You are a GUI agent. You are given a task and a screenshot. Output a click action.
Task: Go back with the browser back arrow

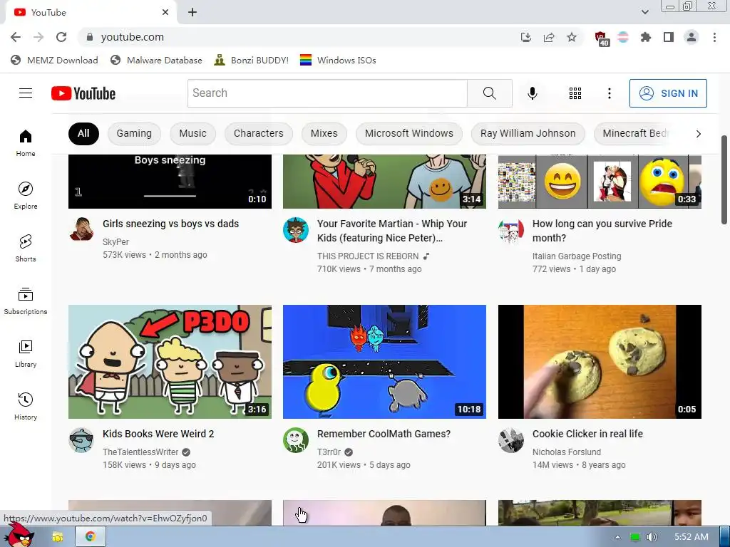[x=16, y=37]
